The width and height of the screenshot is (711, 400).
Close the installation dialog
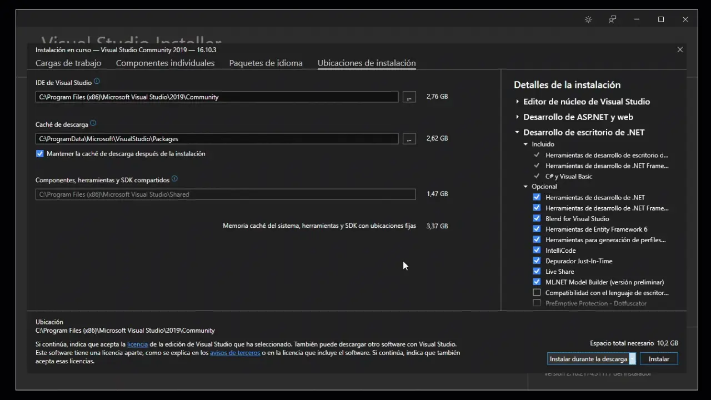pos(680,49)
